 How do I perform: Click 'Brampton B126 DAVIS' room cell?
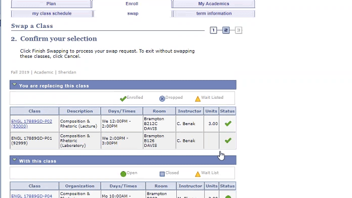coord(159,141)
